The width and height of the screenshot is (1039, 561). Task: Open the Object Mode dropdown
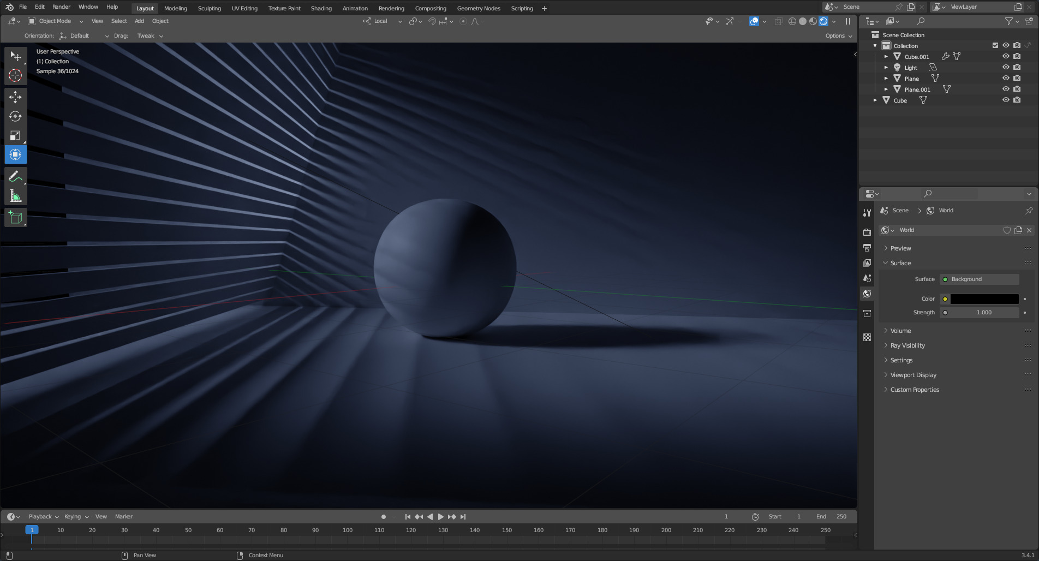click(x=56, y=21)
